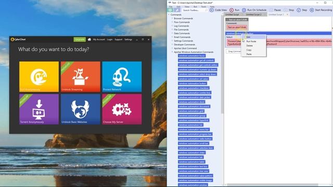The image size is (333, 187).
Task: Open the Choose My Server tile
Action: click(x=122, y=109)
